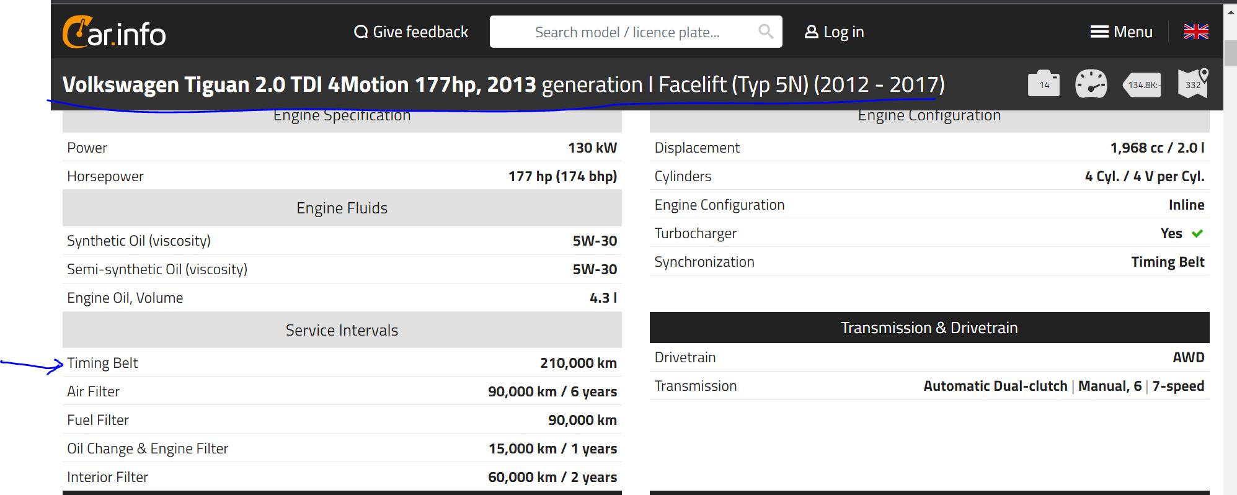The width and height of the screenshot is (1237, 495).
Task: Click the Volkswagen Tiguan 2.0 TDI title
Action: (x=299, y=85)
